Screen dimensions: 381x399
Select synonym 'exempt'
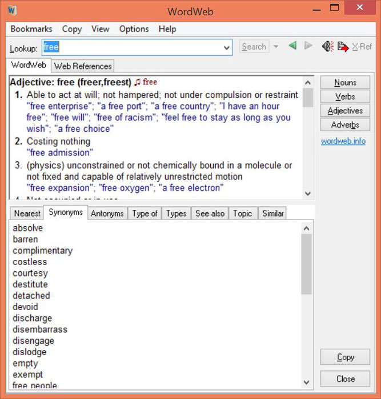[x=28, y=374]
